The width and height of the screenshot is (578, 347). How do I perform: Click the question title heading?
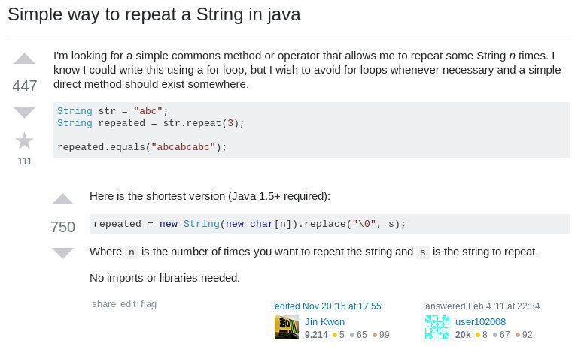154,14
